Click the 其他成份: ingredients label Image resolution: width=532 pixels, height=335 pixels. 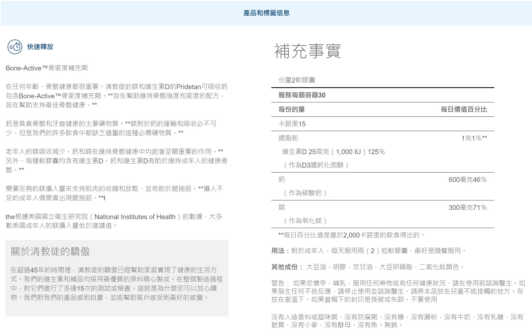point(287,267)
